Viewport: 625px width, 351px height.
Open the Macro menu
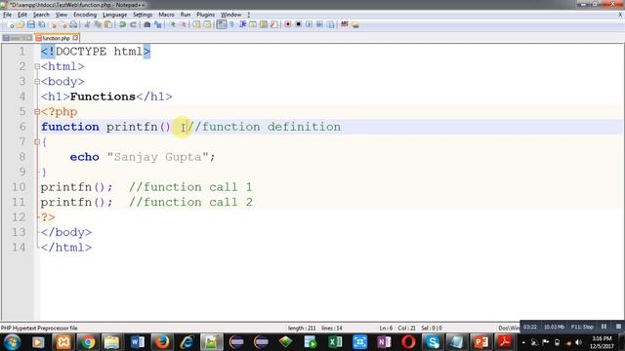pyautogui.click(x=166, y=15)
